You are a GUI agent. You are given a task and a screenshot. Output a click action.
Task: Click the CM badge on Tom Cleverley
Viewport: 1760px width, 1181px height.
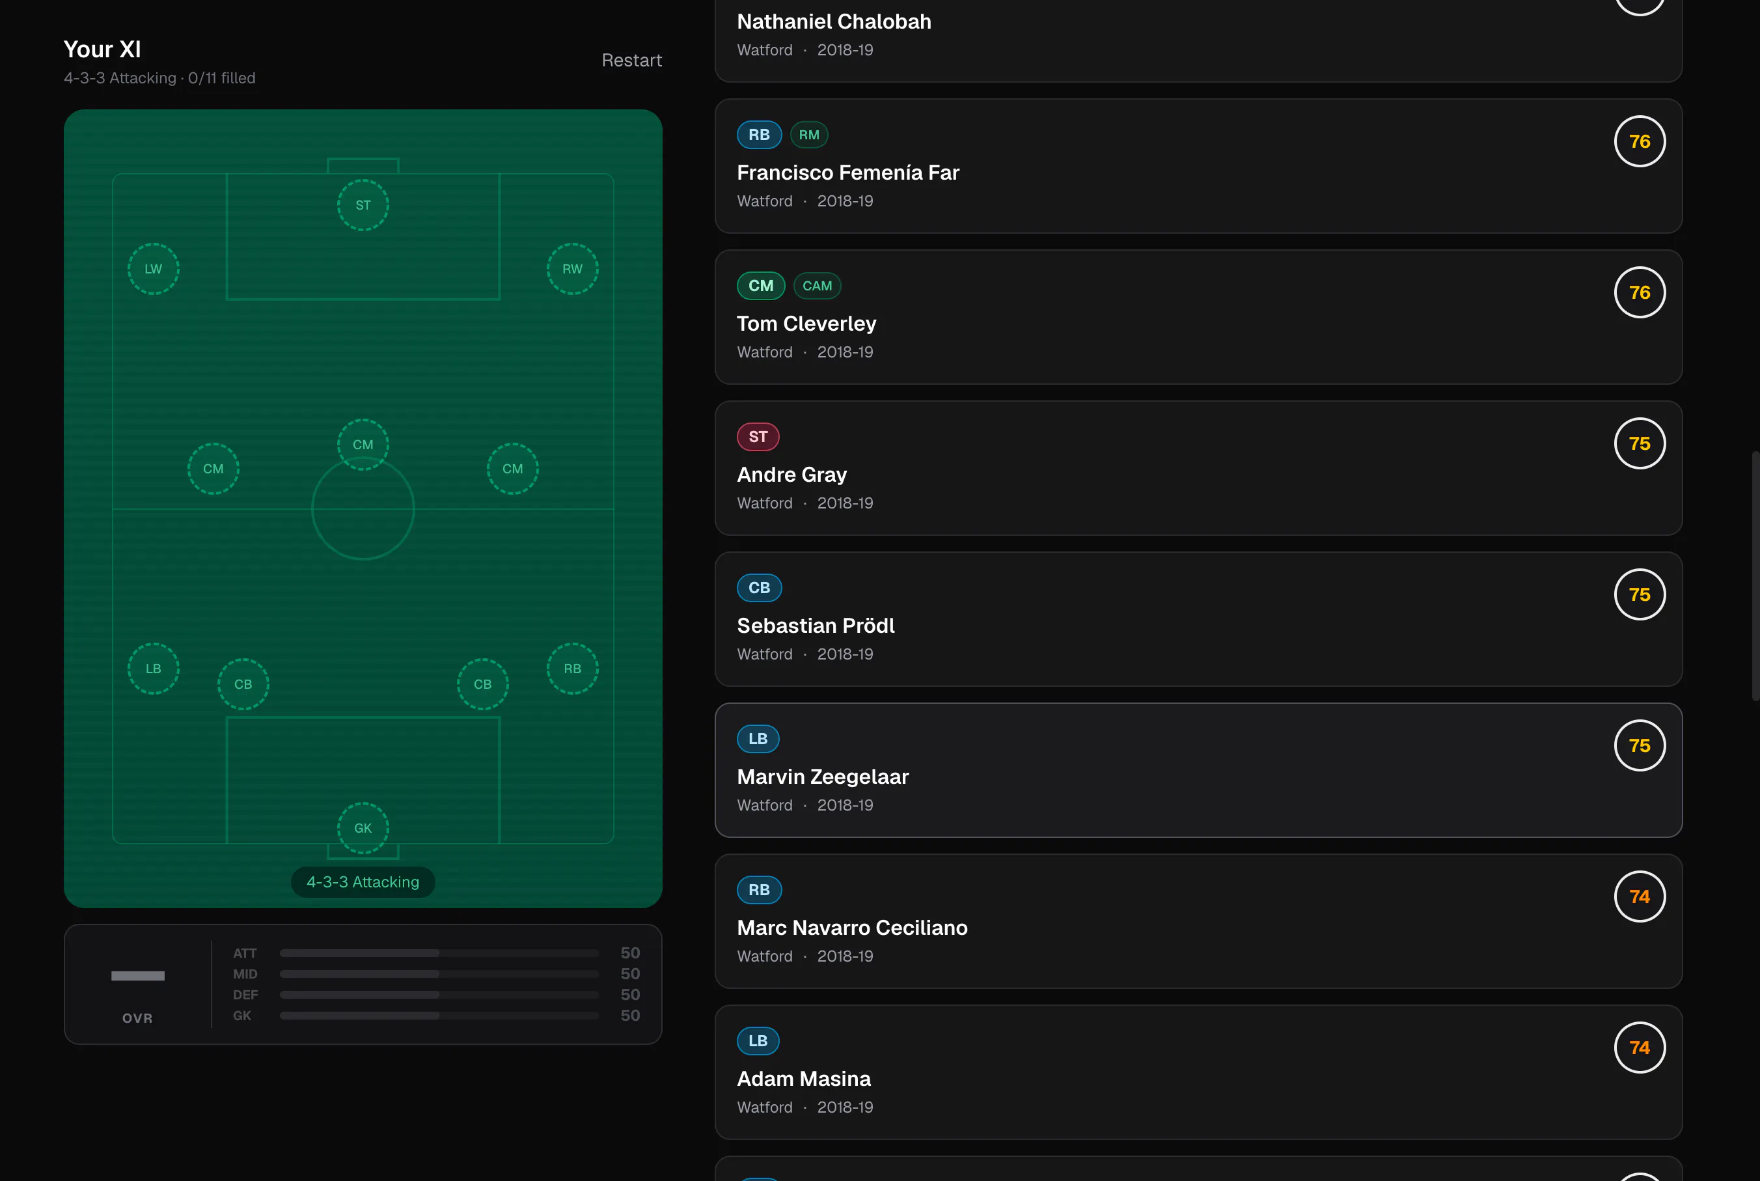pos(760,285)
